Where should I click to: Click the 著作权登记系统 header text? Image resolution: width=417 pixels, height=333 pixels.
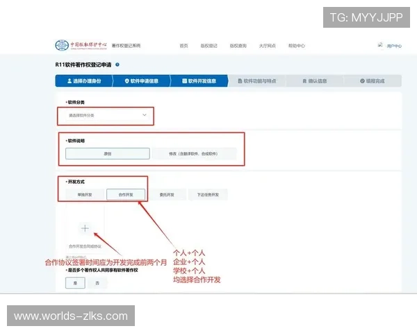click(126, 46)
